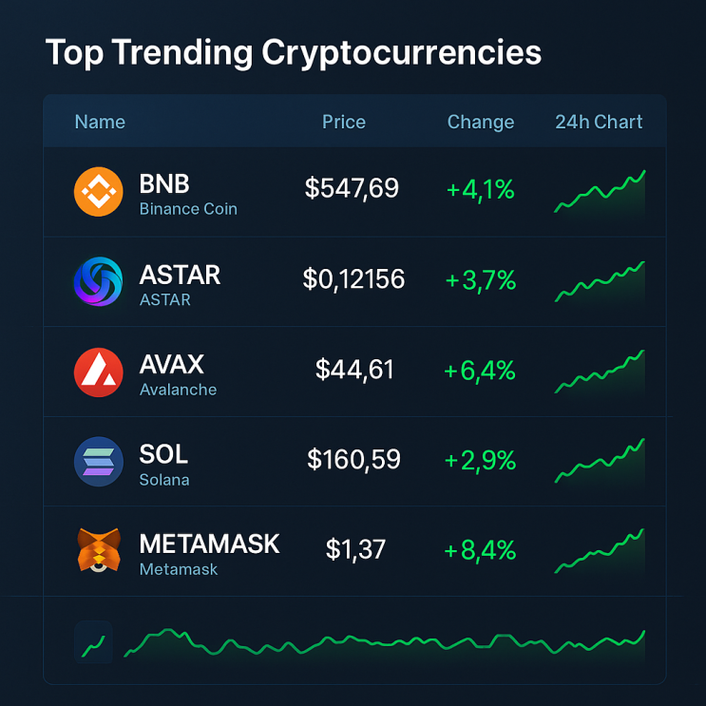The width and height of the screenshot is (706, 706).
Task: Click the 24h Chart column header
Action: tap(599, 122)
